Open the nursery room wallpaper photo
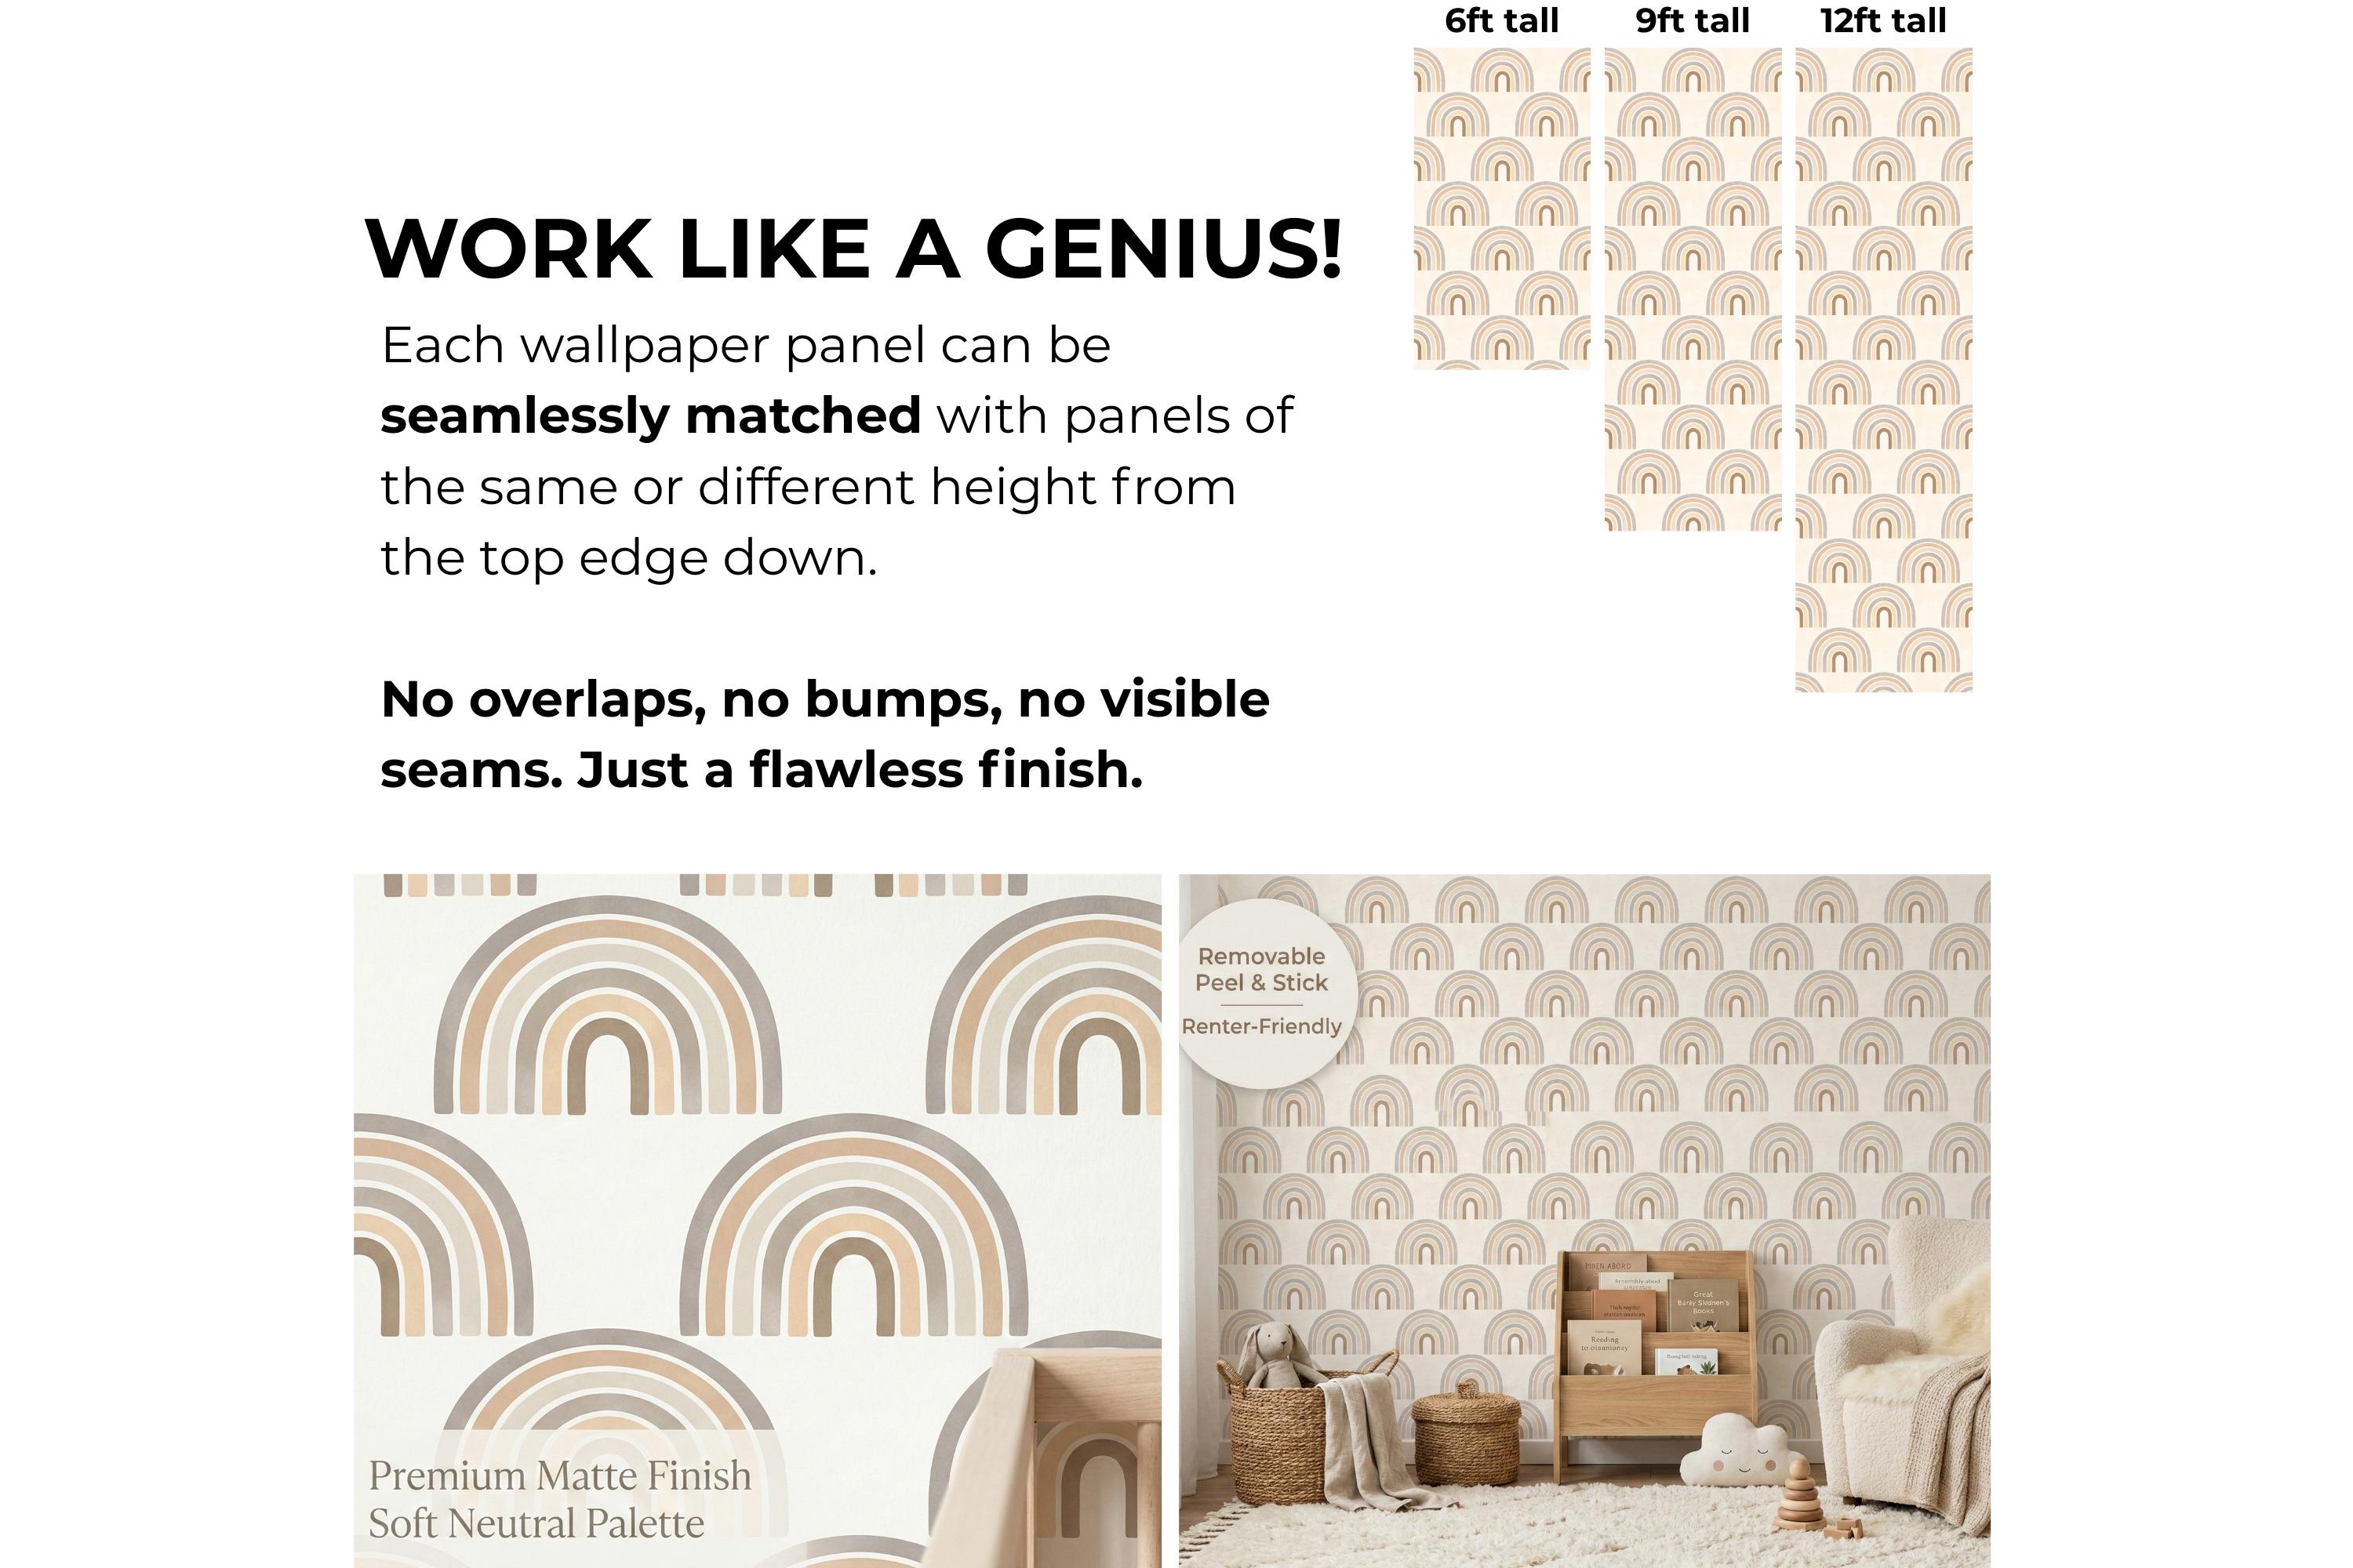This screenshot has width=2353, height=1568. pyautogui.click(x=1584, y=1221)
